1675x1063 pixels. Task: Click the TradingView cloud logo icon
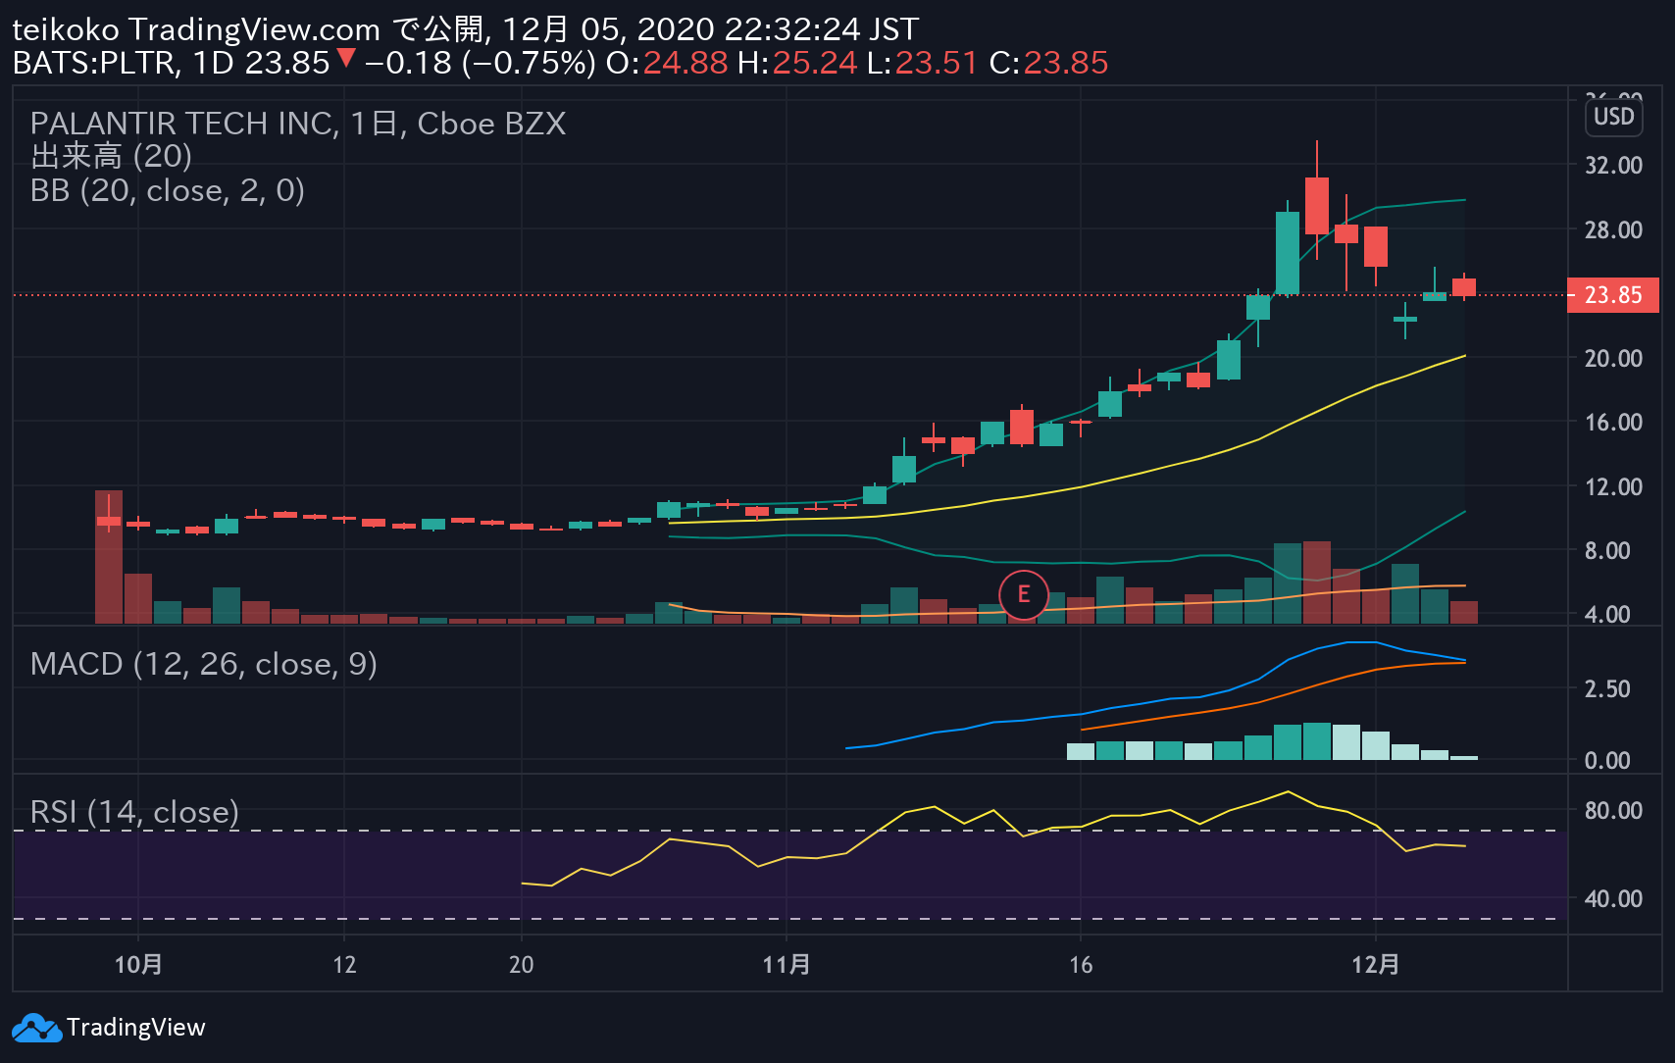(36, 1028)
